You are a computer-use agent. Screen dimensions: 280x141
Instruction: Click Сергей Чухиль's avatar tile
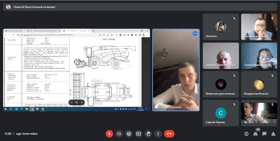coord(220,113)
